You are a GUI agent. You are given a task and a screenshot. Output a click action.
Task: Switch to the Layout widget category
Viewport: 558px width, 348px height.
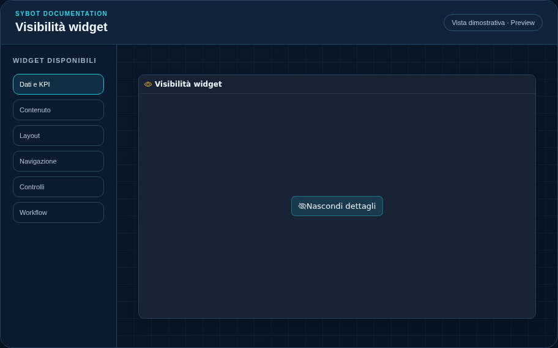[x=58, y=136]
